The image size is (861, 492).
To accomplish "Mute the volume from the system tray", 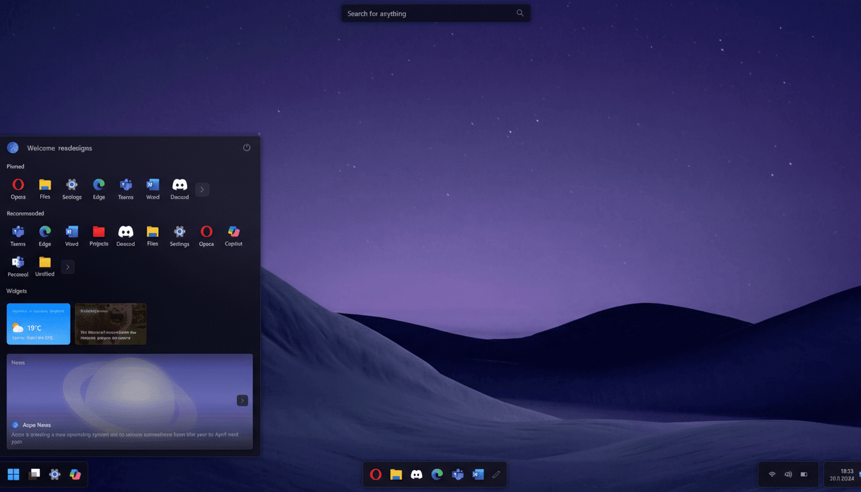I will pos(787,474).
